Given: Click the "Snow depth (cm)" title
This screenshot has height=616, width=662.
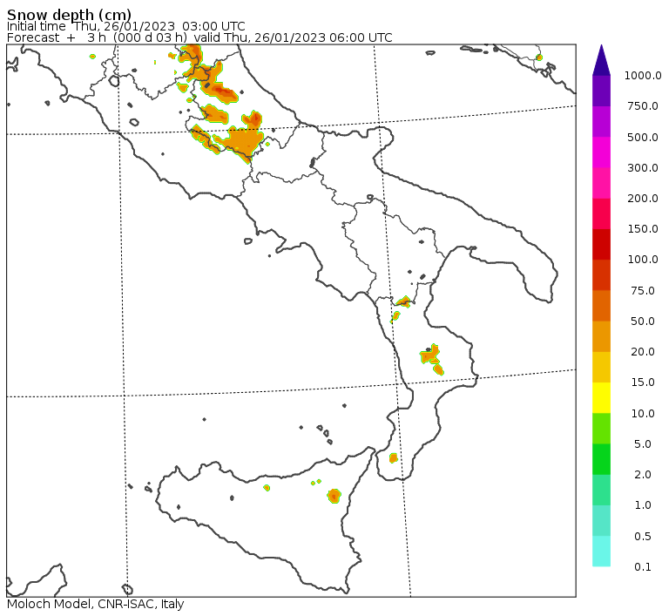Looking at the screenshot, I should pyautogui.click(x=69, y=15).
